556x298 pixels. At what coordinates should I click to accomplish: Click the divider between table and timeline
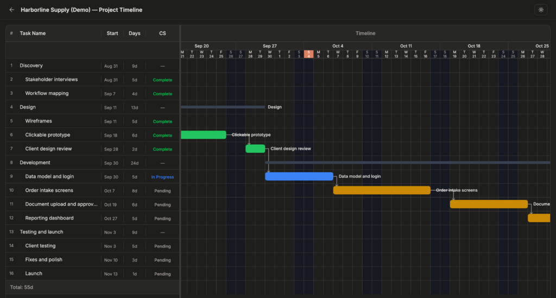click(180, 161)
